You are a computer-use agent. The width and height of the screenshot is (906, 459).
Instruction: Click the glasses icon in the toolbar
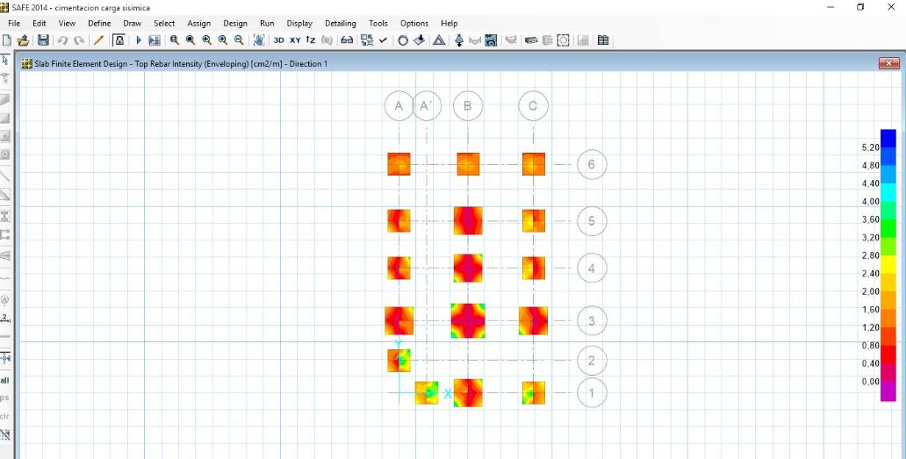click(x=347, y=40)
